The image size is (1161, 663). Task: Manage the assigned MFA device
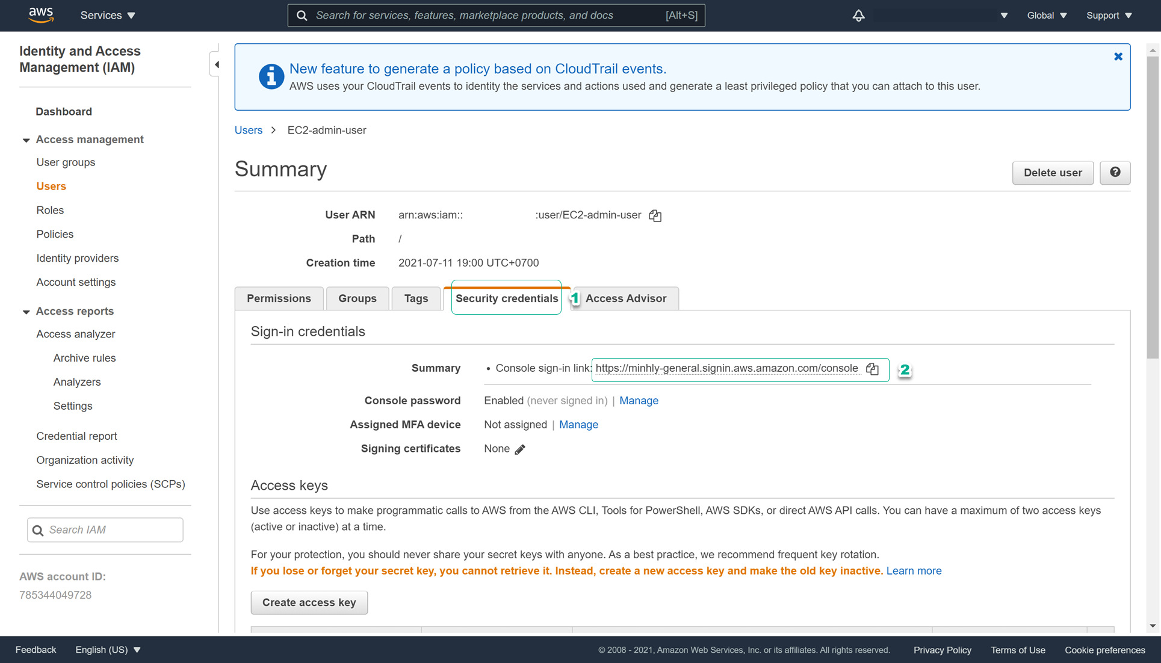(x=578, y=425)
